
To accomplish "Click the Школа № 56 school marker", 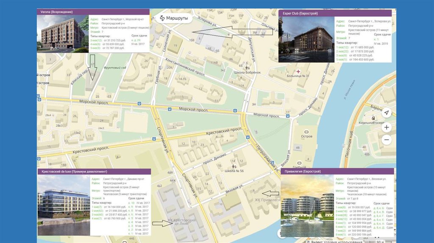I will tap(234, 161).
